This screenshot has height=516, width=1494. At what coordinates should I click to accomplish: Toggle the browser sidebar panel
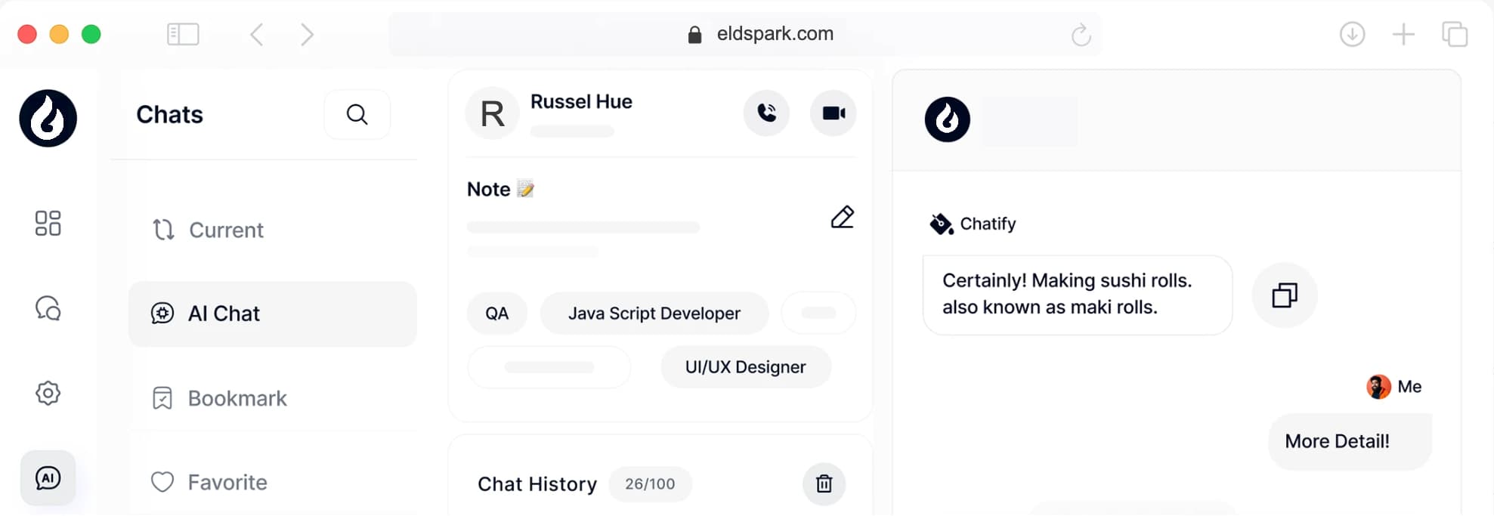pyautogui.click(x=183, y=34)
